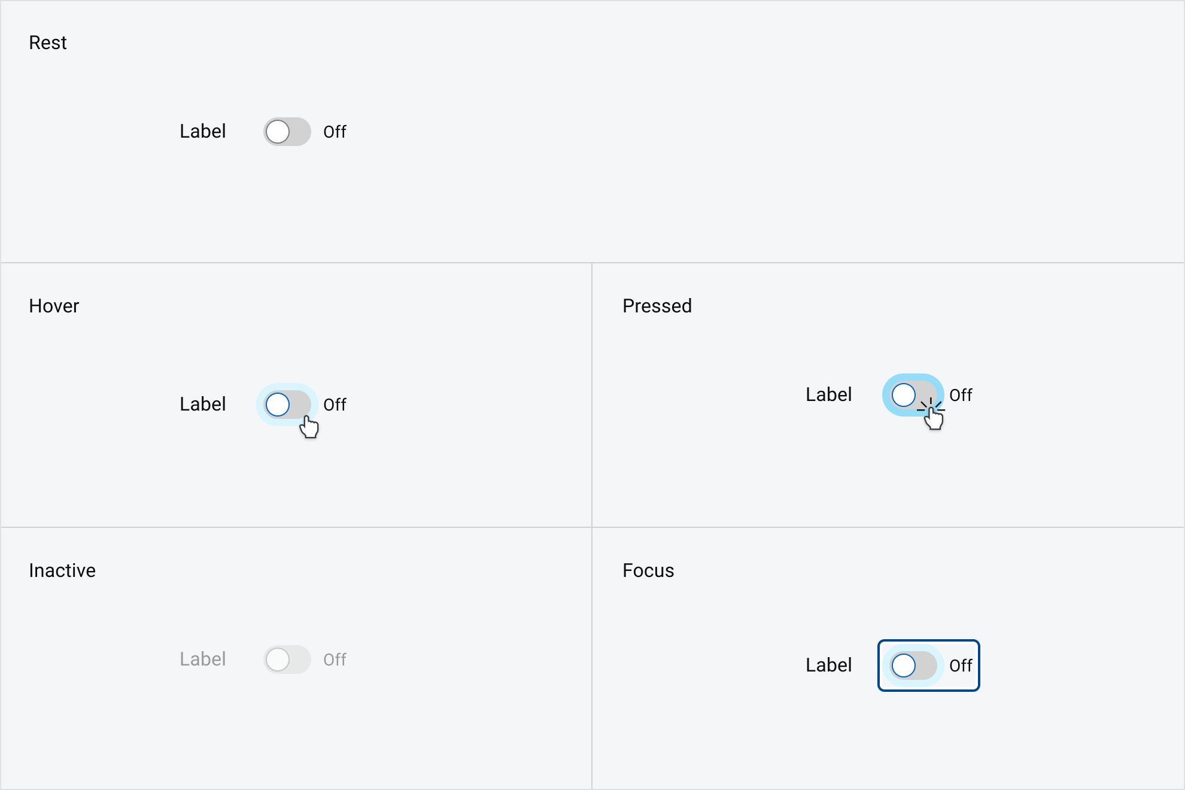The image size is (1185, 790).
Task: Click the 'Focus' heading
Action: click(x=648, y=570)
